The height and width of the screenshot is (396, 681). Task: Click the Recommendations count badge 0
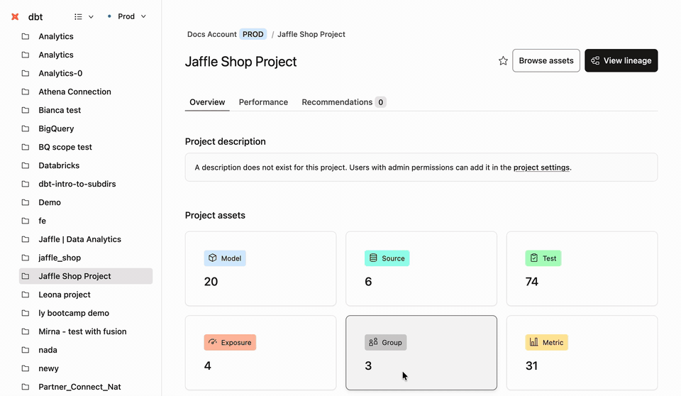(x=380, y=102)
